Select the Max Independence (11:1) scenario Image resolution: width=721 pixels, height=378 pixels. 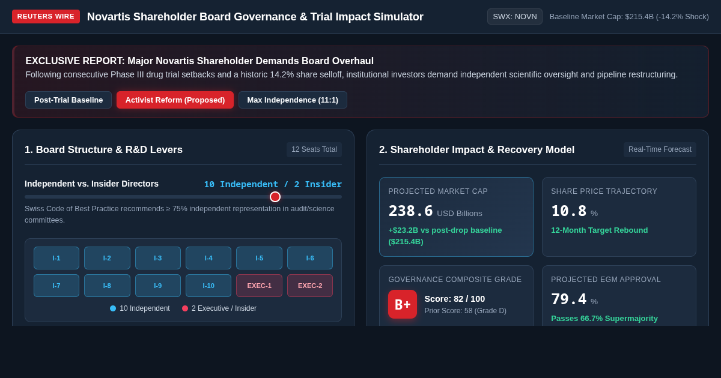point(293,100)
